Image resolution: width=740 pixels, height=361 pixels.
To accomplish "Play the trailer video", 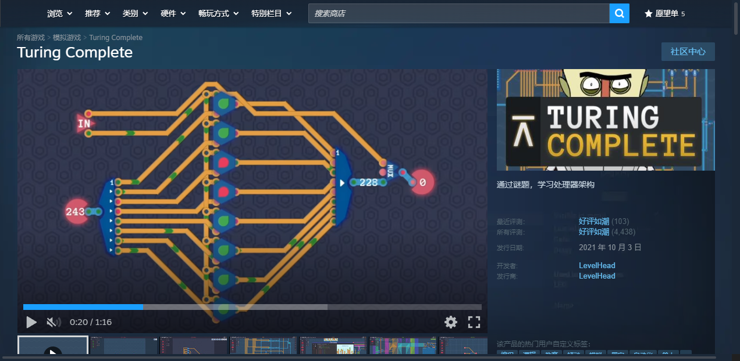I will point(31,322).
